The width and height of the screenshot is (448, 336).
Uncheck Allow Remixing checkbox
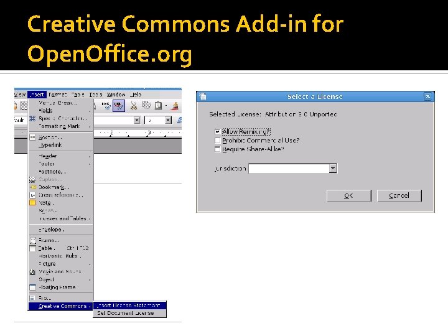[217, 131]
